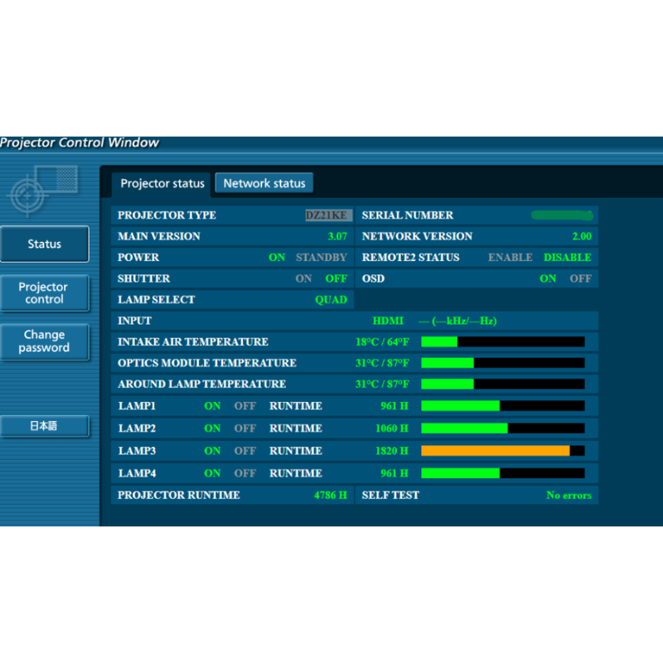Click the POWER STANDBY indicator
The width and height of the screenshot is (663, 663).
(x=321, y=258)
